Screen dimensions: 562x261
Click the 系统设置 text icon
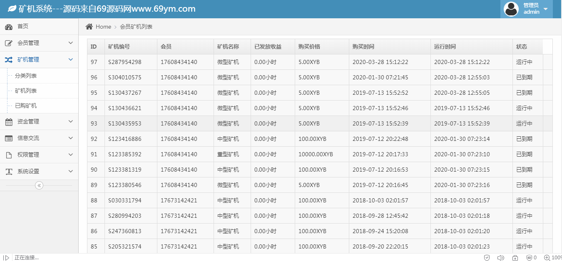pos(9,172)
